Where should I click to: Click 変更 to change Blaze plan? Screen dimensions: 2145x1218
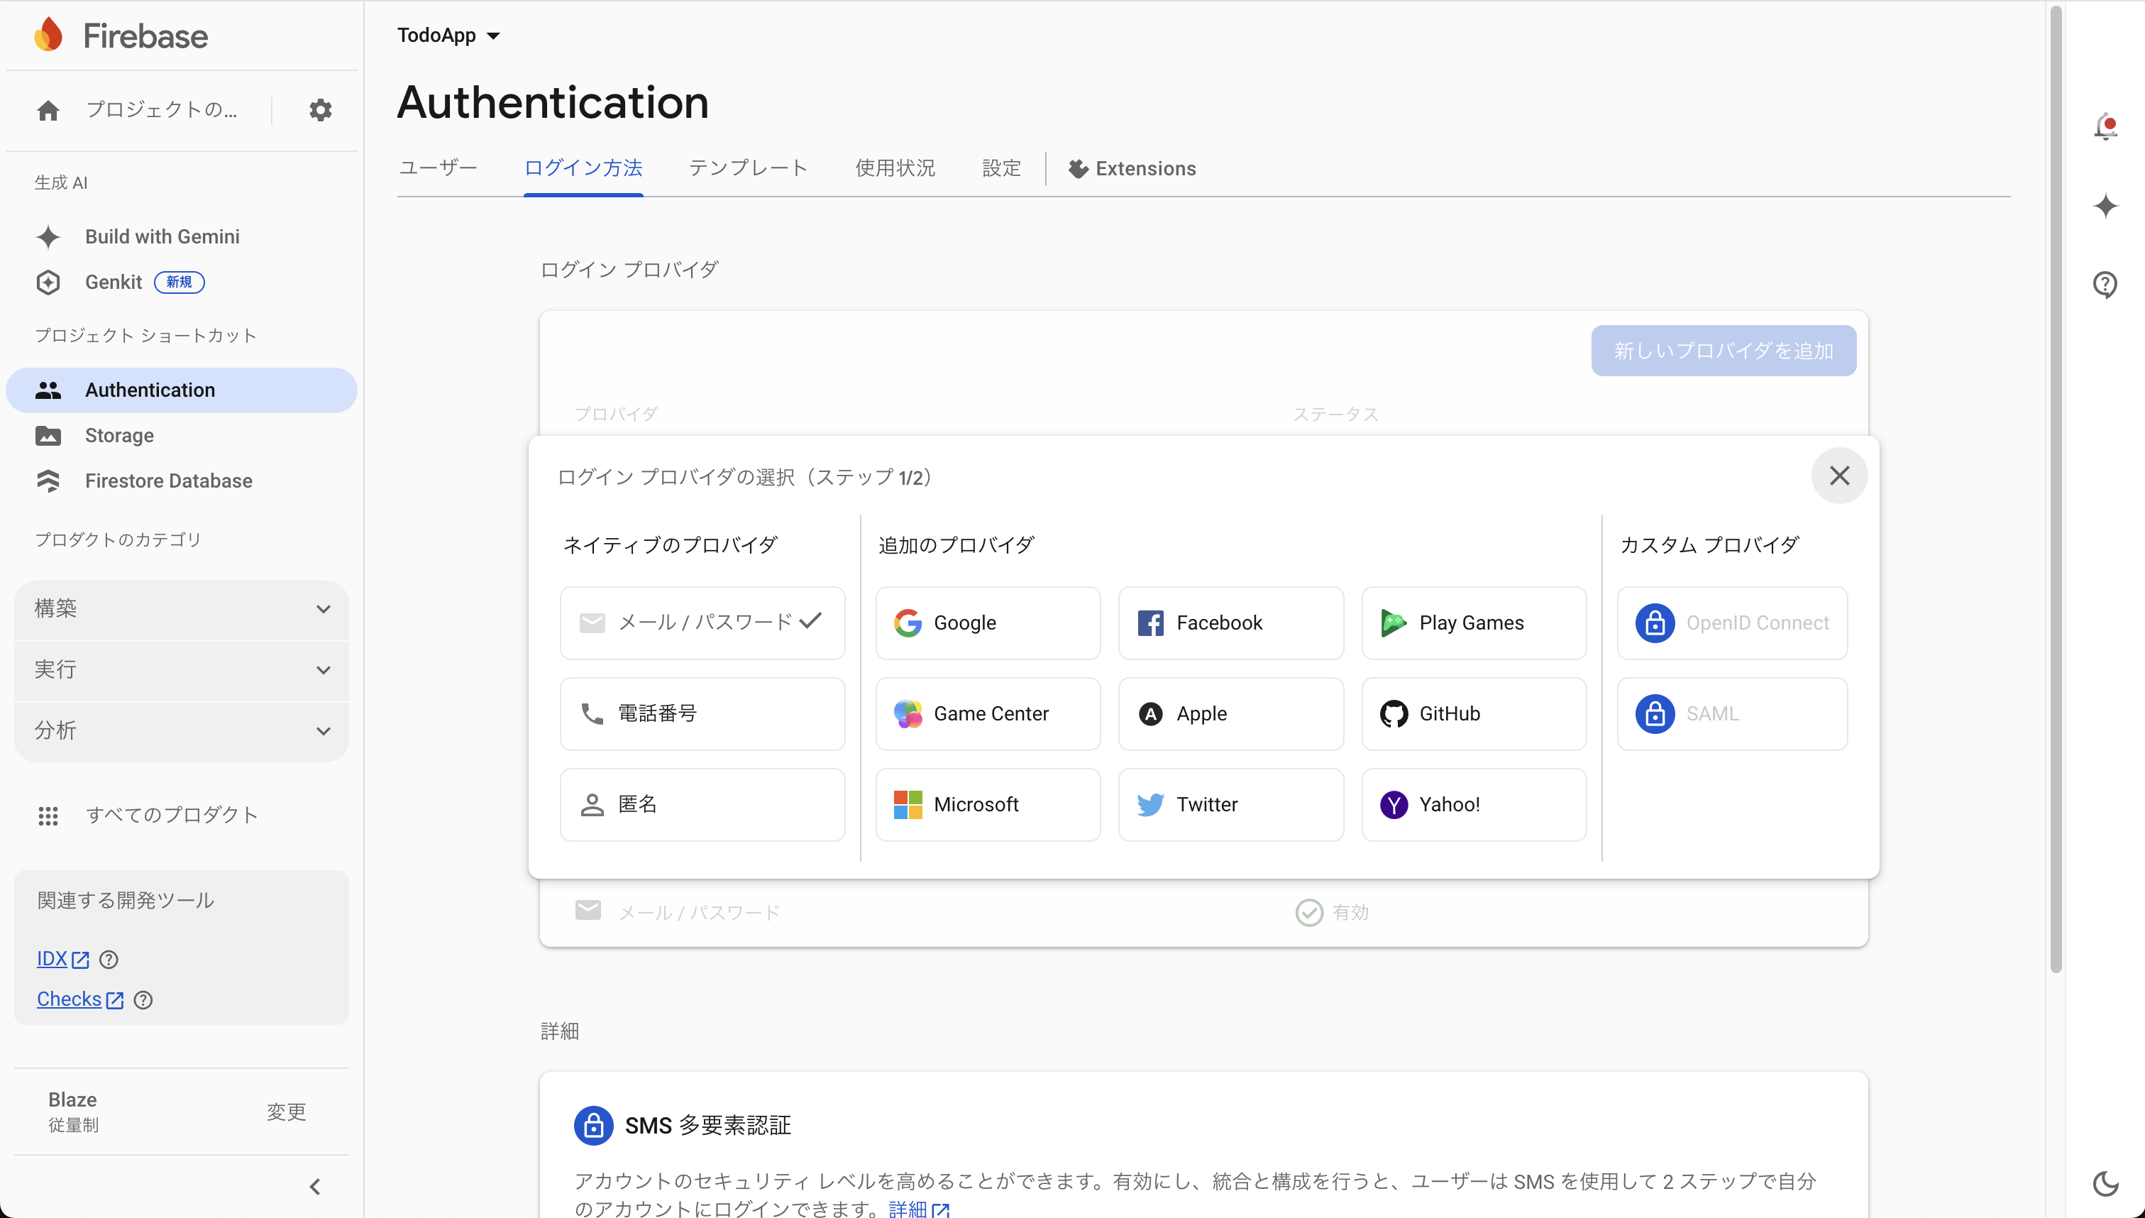(286, 1112)
